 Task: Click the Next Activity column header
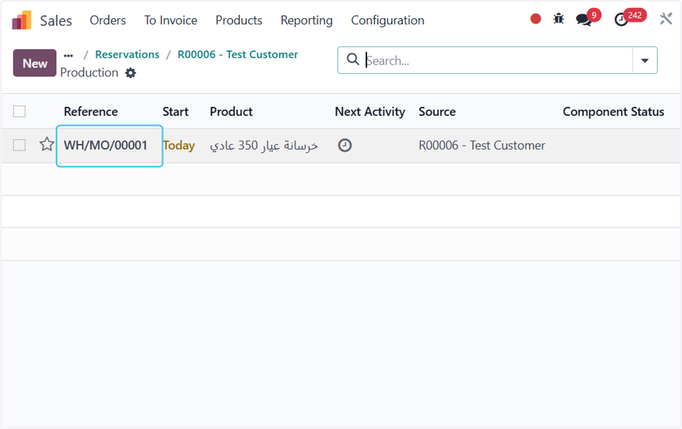(x=370, y=112)
